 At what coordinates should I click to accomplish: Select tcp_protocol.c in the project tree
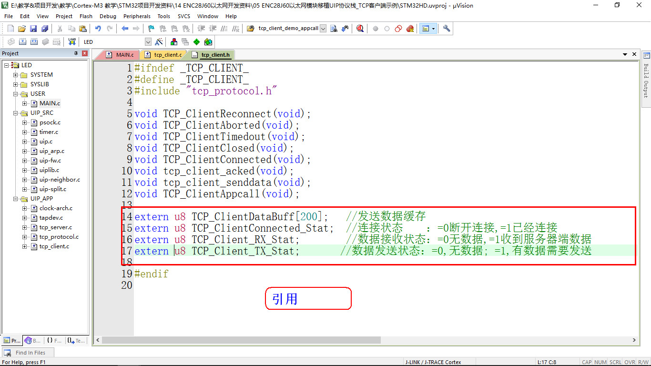click(59, 237)
